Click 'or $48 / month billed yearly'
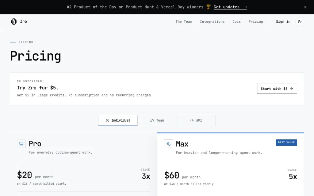The height and width of the screenshot is (196, 314). (x=189, y=184)
